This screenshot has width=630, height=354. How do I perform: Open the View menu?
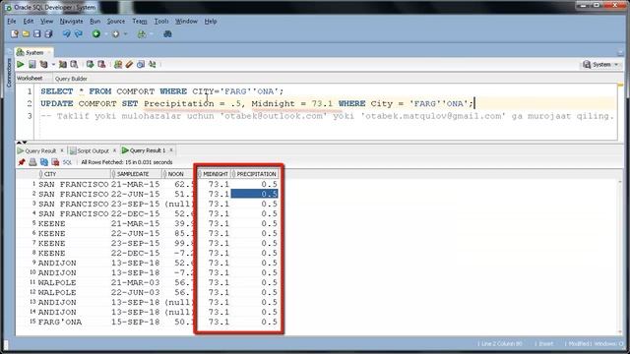pyautogui.click(x=46, y=22)
